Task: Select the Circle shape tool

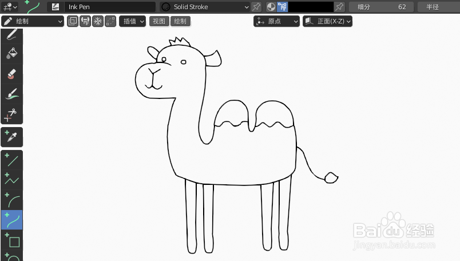Action: [x=12, y=256]
